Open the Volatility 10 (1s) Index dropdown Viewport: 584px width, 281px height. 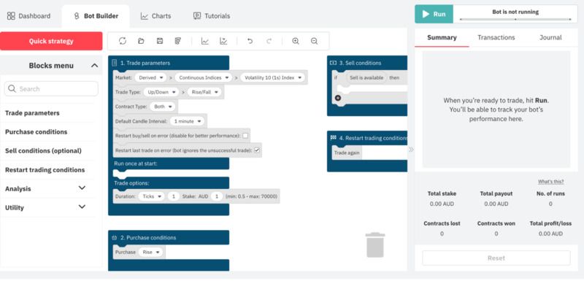coord(272,78)
